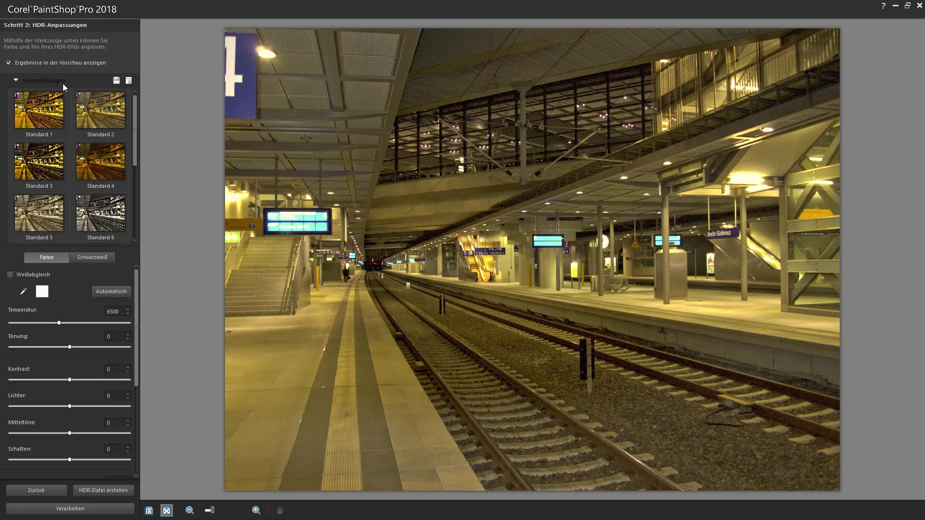Increase Mitteltöne with stepper up arrow
Image resolution: width=925 pixels, height=520 pixels.
click(128, 420)
